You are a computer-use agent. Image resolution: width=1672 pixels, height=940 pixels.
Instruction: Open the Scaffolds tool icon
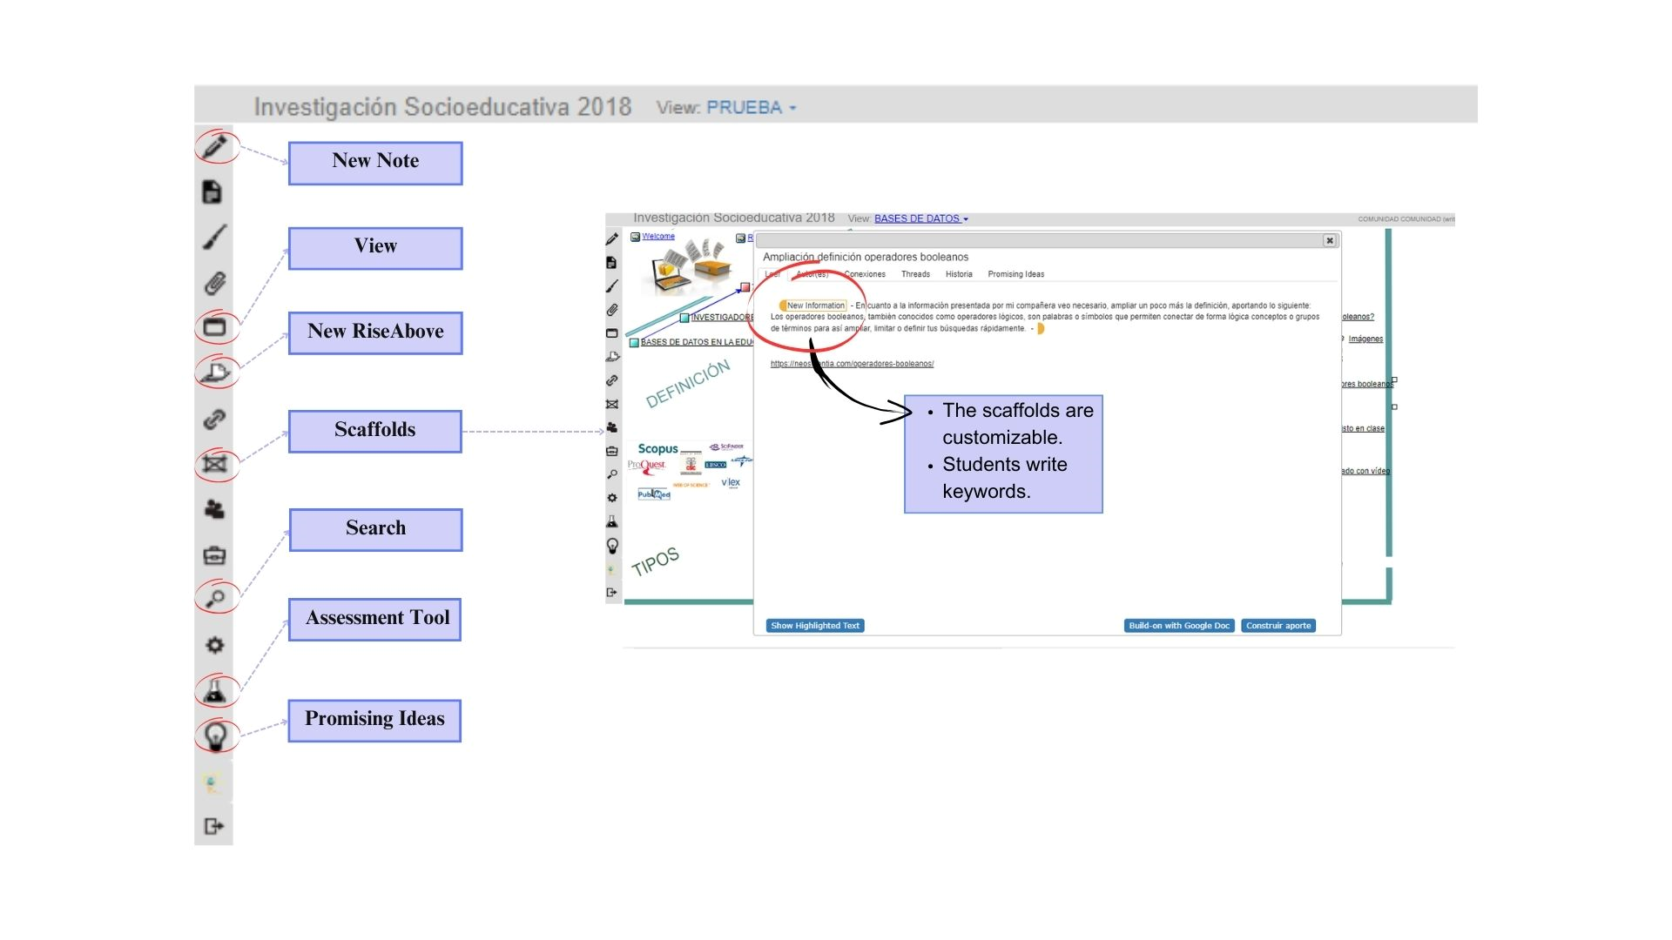(x=214, y=464)
